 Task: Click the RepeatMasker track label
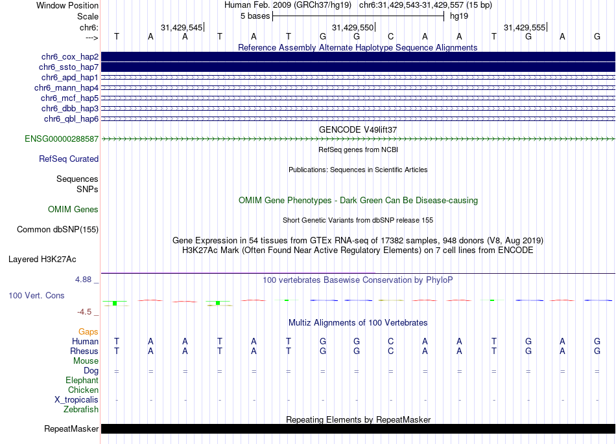point(71,429)
